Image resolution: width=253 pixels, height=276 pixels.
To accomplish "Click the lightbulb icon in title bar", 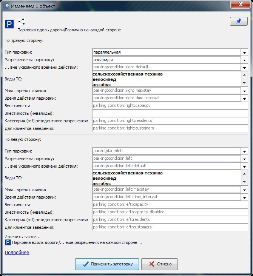I will (x=7, y=6).
